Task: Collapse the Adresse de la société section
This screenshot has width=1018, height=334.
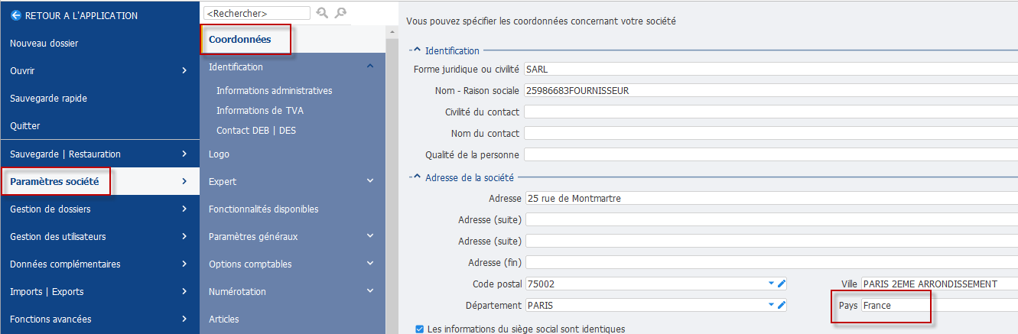Action: click(417, 177)
